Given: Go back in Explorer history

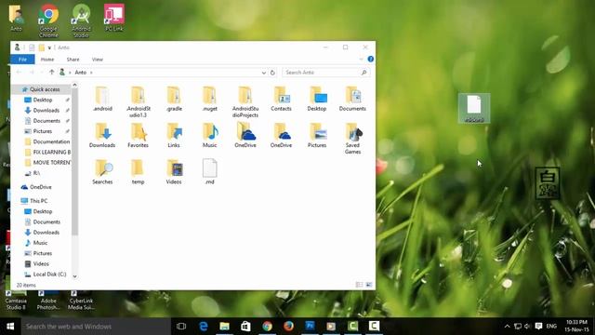Looking at the screenshot, I should tap(19, 73).
